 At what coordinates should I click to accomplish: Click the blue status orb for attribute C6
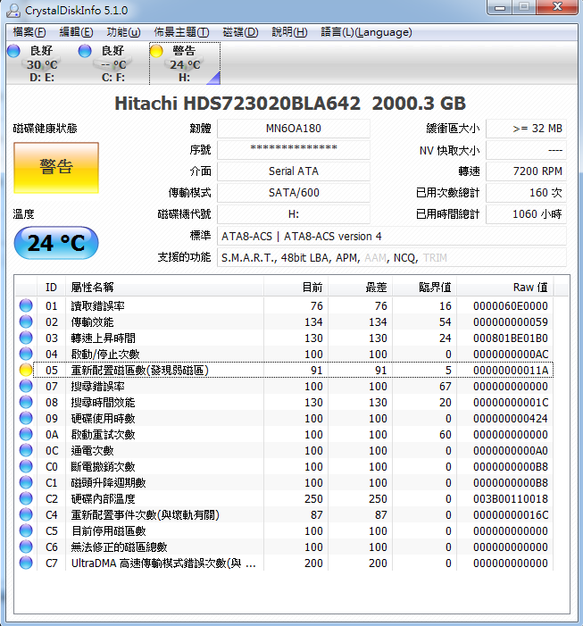point(26,547)
